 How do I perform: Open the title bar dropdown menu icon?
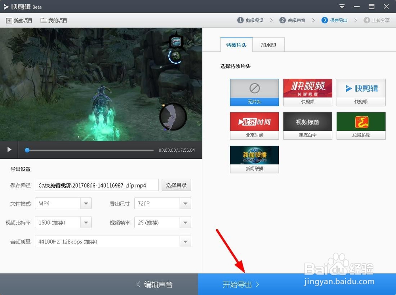coord(342,7)
